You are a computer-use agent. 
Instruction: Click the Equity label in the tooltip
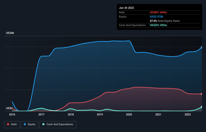(123, 17)
